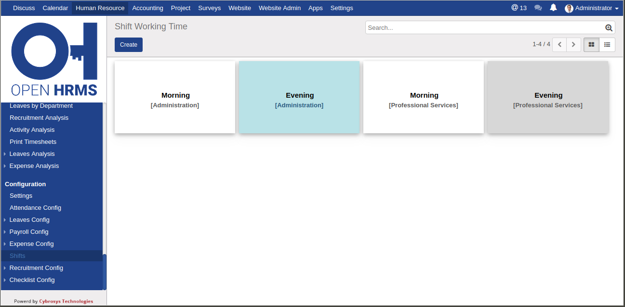Open Morning Professional Services shift card
625x307 pixels.
click(x=424, y=97)
